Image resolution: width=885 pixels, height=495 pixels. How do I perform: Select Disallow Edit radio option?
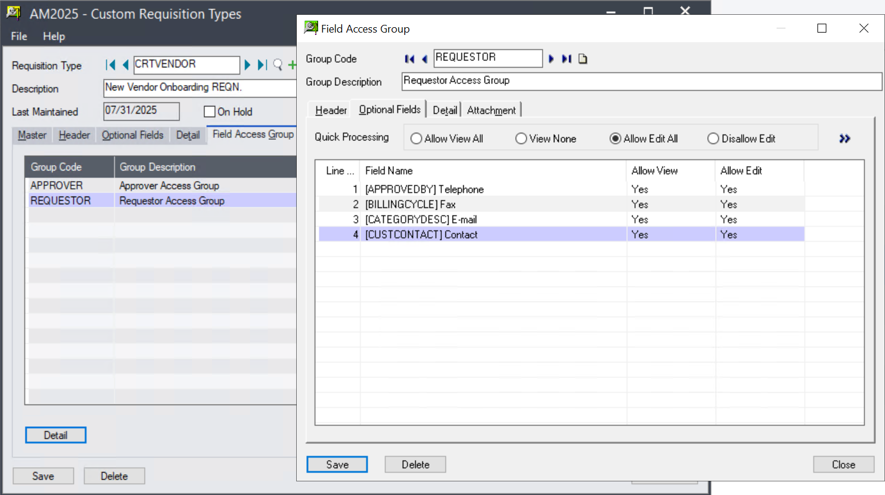(741, 139)
